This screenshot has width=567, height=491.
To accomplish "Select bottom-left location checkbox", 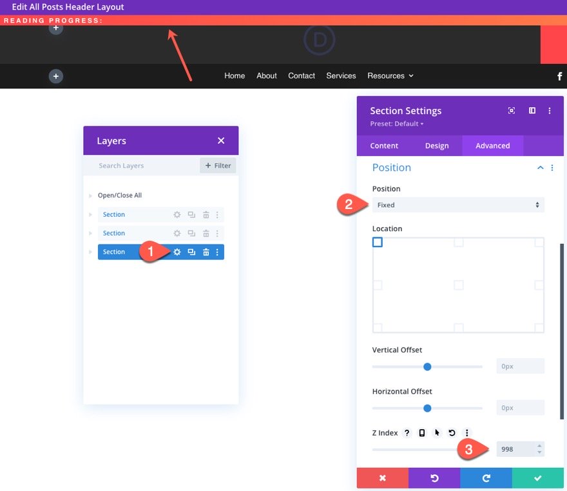I will pos(377,328).
